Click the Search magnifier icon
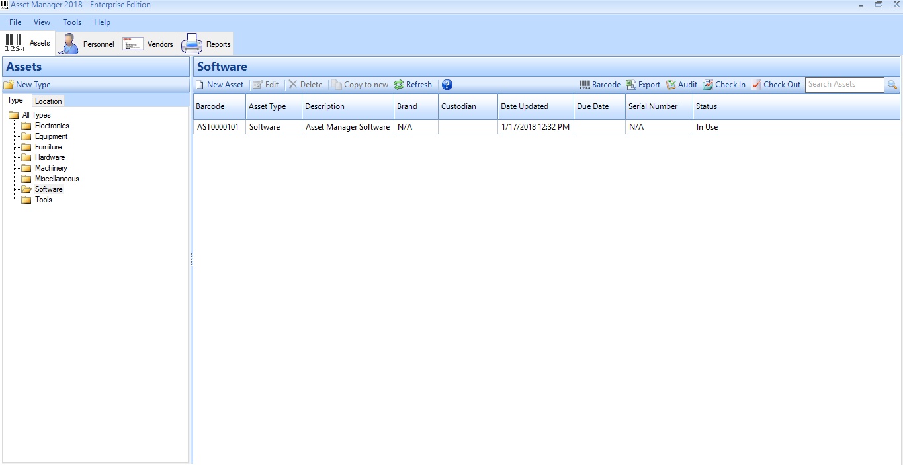The width and height of the screenshot is (903, 465). pos(892,85)
